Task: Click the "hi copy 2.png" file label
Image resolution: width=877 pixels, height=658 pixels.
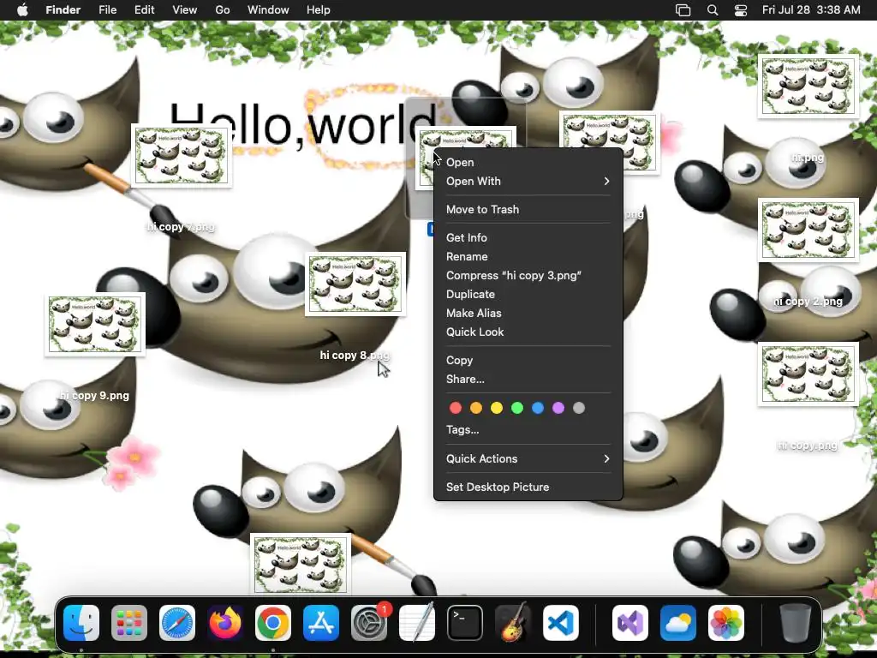Action: click(808, 302)
